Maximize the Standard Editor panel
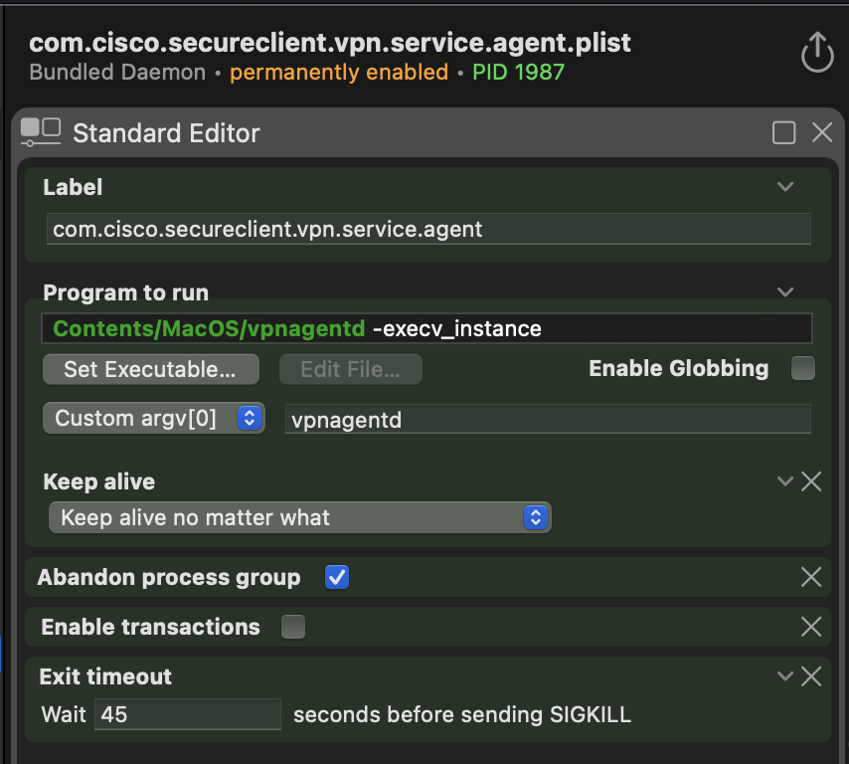The height and width of the screenshot is (764, 849). (783, 132)
